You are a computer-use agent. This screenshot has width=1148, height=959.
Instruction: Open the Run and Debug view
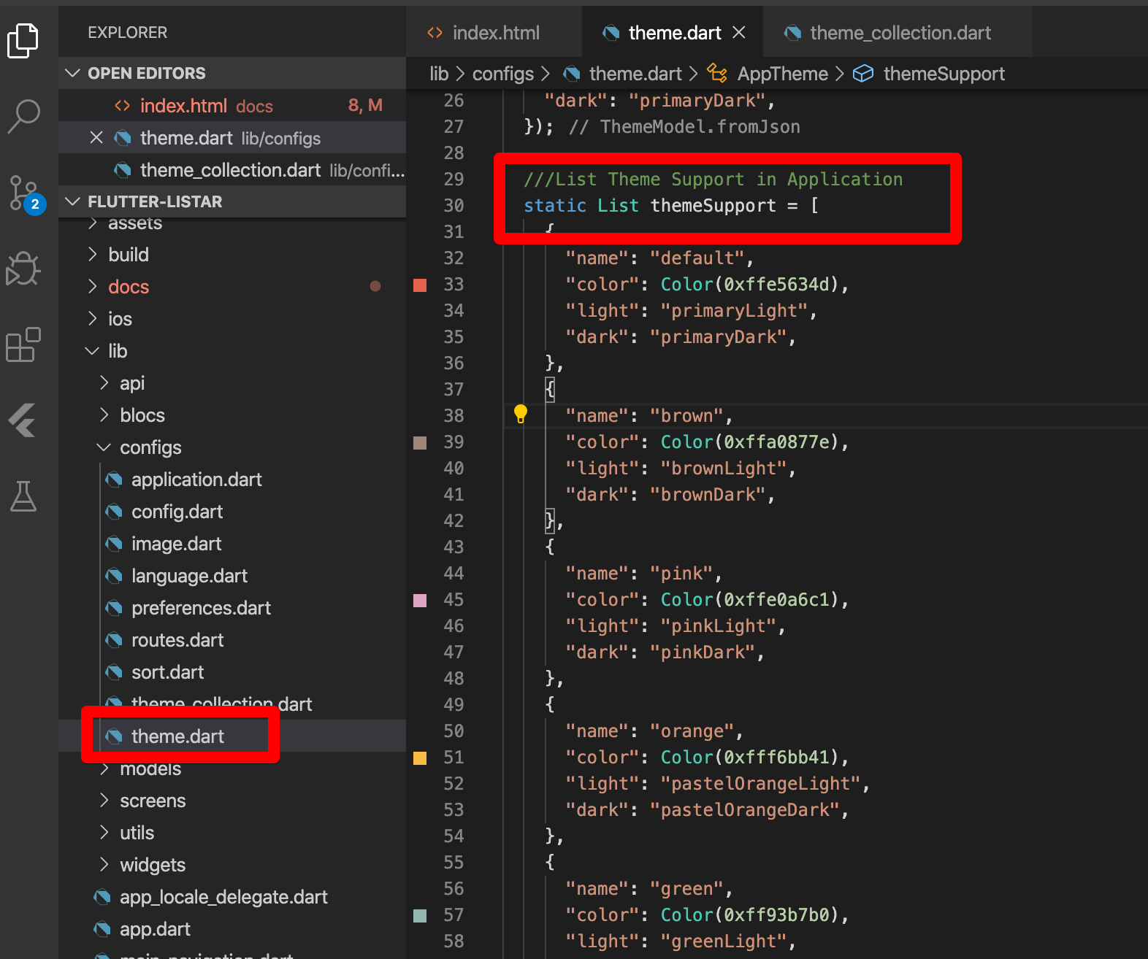(23, 269)
